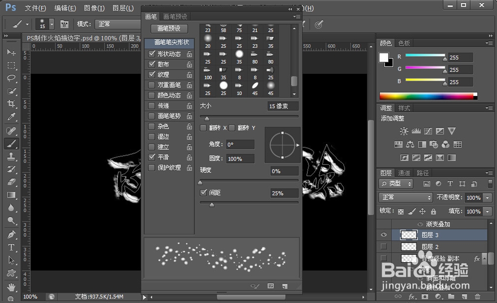Screen dimensions: 497x303
Task: Switch to the 画笔预设 tab
Action: [175, 16]
